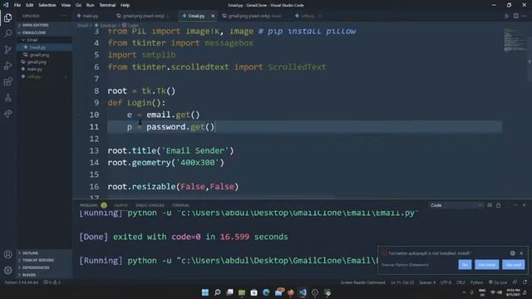The width and height of the screenshot is (532, 299).
Task: Click the Use yapf button
Action: pyautogui.click(x=514, y=265)
